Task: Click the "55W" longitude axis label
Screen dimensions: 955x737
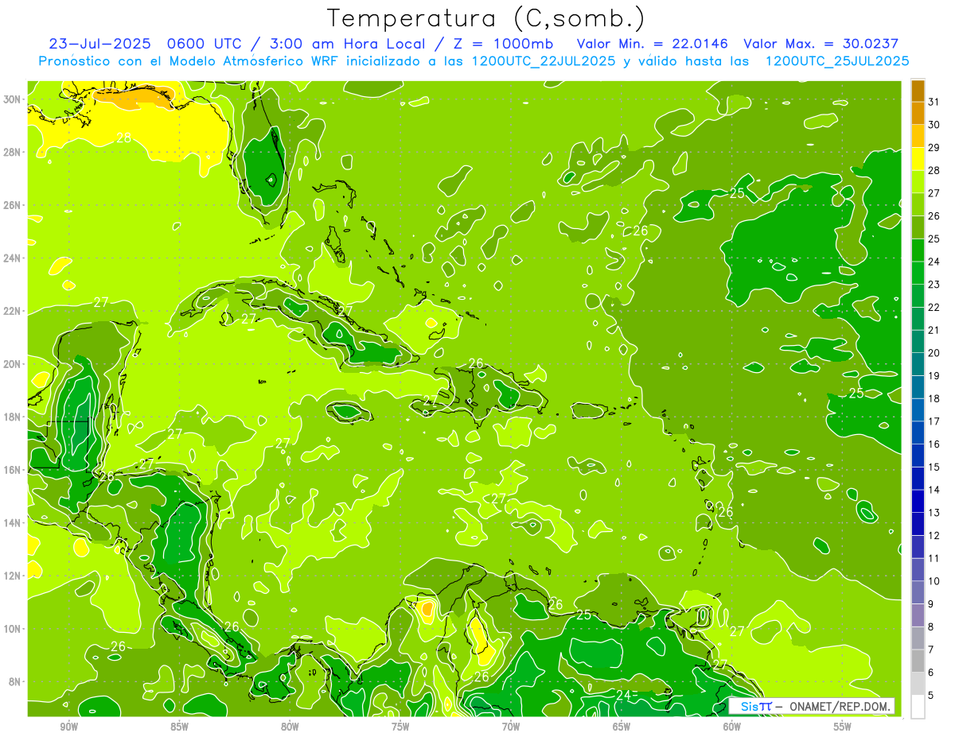Action: [x=843, y=727]
